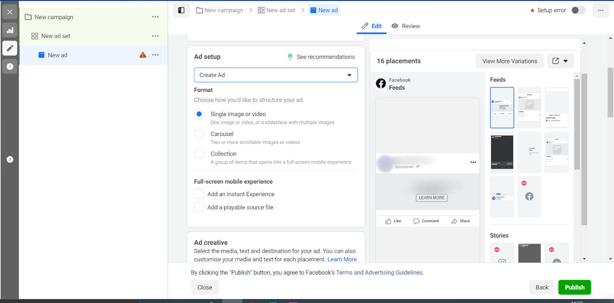Select New ad in the breadcrumb

(x=324, y=10)
